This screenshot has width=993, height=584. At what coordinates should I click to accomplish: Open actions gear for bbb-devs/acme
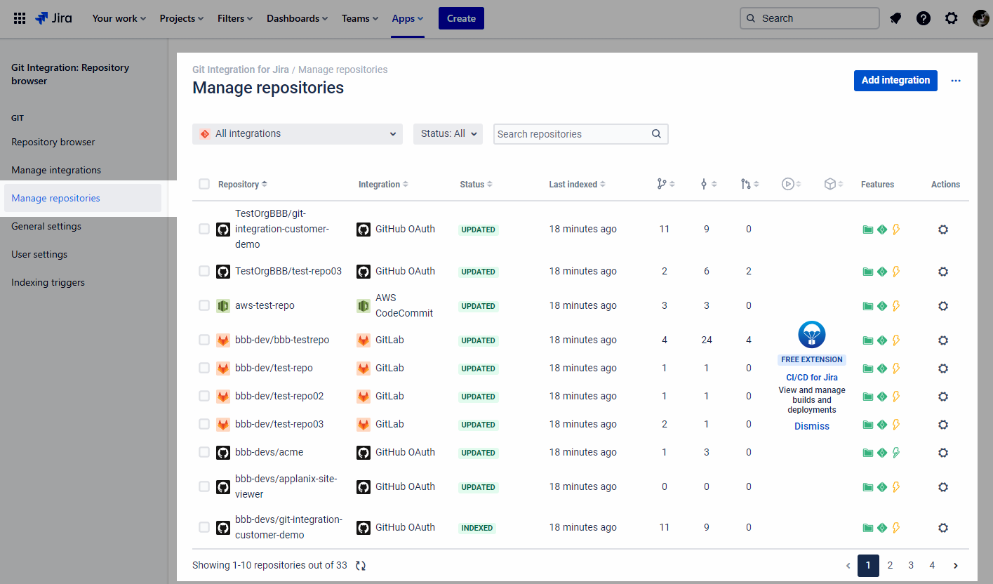click(943, 453)
